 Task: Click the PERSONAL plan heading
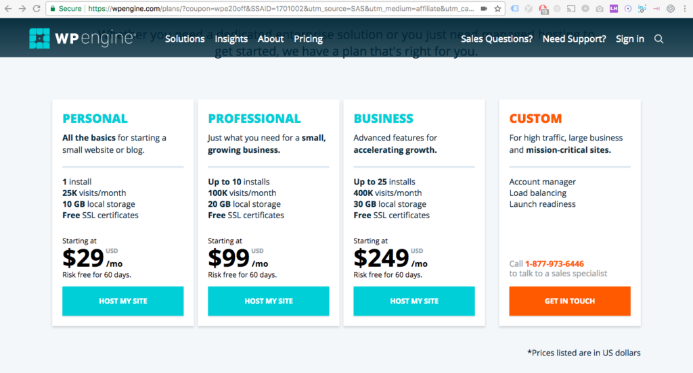(95, 118)
